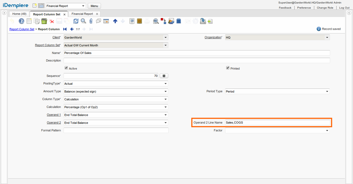Toggle the Active checkbox
The width and height of the screenshot is (353, 184).
point(66,68)
